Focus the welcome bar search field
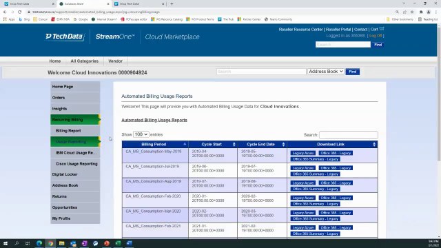The width and height of the screenshot is (441, 248). click(x=261, y=72)
